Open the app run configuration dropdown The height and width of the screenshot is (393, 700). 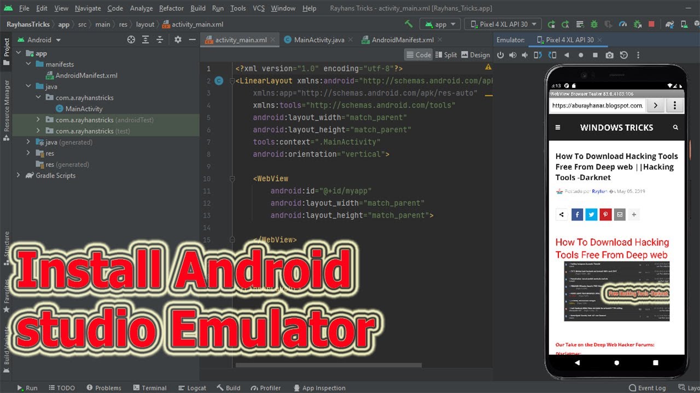pyautogui.click(x=441, y=24)
